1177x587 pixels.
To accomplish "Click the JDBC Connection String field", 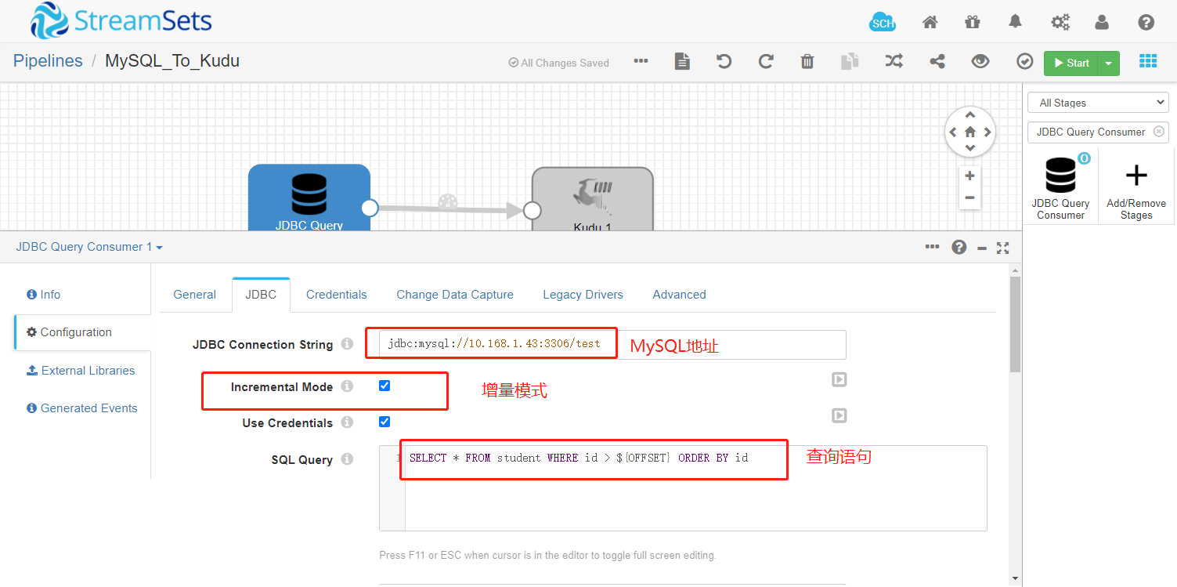I will (x=612, y=344).
